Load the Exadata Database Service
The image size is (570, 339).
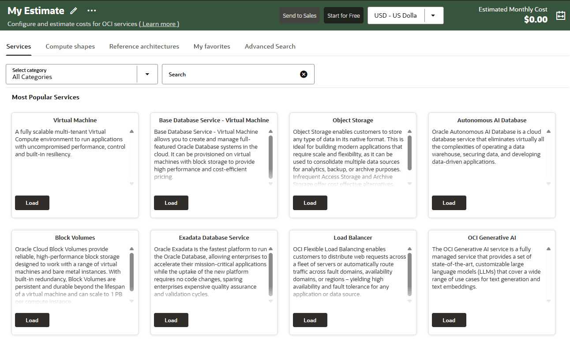(x=171, y=320)
